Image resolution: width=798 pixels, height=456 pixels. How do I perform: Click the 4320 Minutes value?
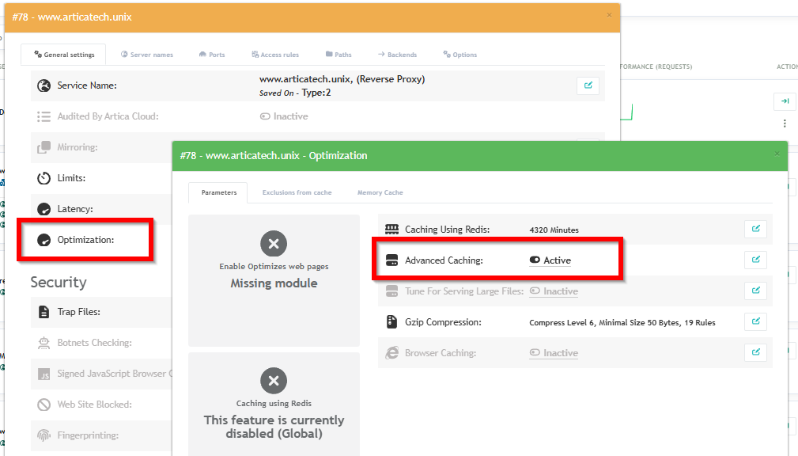point(554,230)
